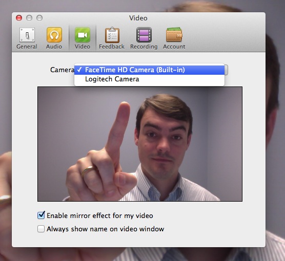Click the Audio label in toolbar

click(x=54, y=47)
